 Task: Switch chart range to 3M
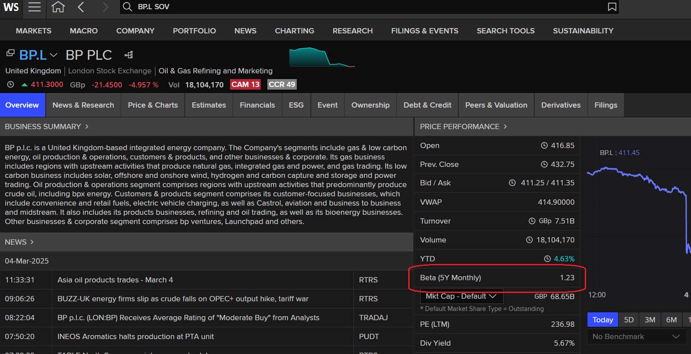650,320
